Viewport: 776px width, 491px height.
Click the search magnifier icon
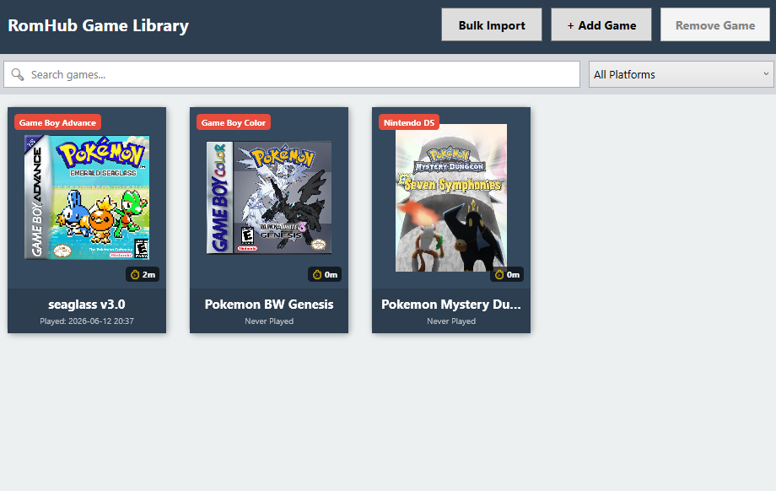pos(18,75)
